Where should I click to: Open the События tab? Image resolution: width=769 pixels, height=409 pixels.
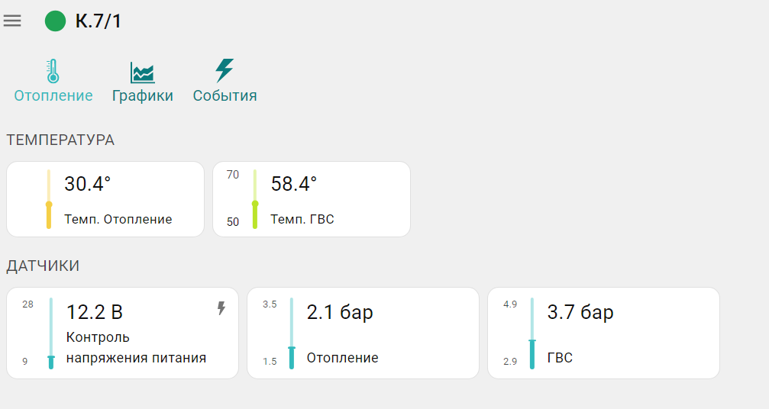(x=225, y=96)
